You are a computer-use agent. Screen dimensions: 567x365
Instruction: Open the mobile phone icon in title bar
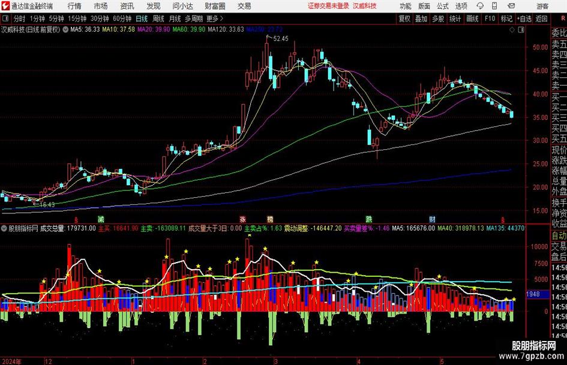[x=494, y=6]
